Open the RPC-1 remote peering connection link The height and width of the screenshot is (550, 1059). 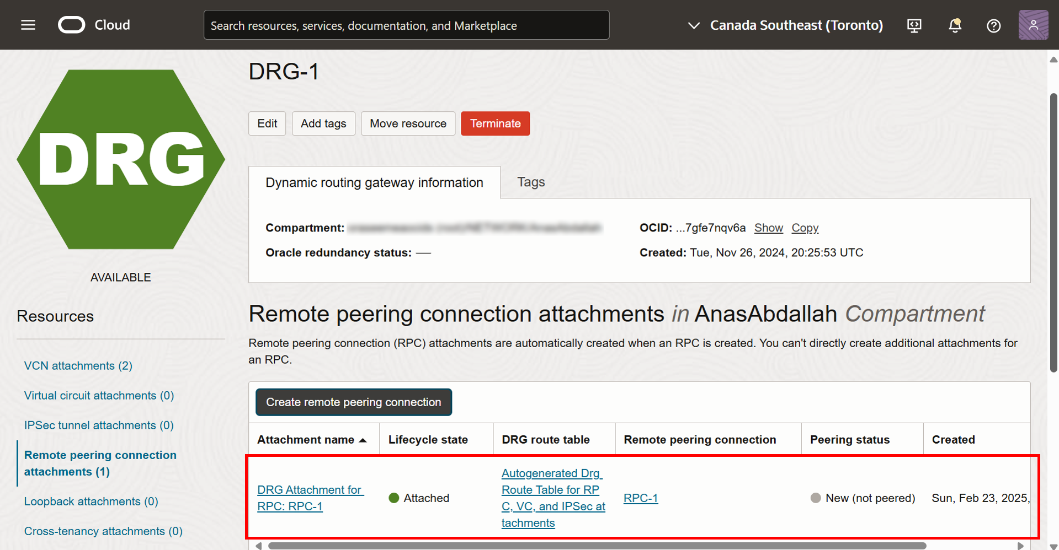tap(640, 498)
